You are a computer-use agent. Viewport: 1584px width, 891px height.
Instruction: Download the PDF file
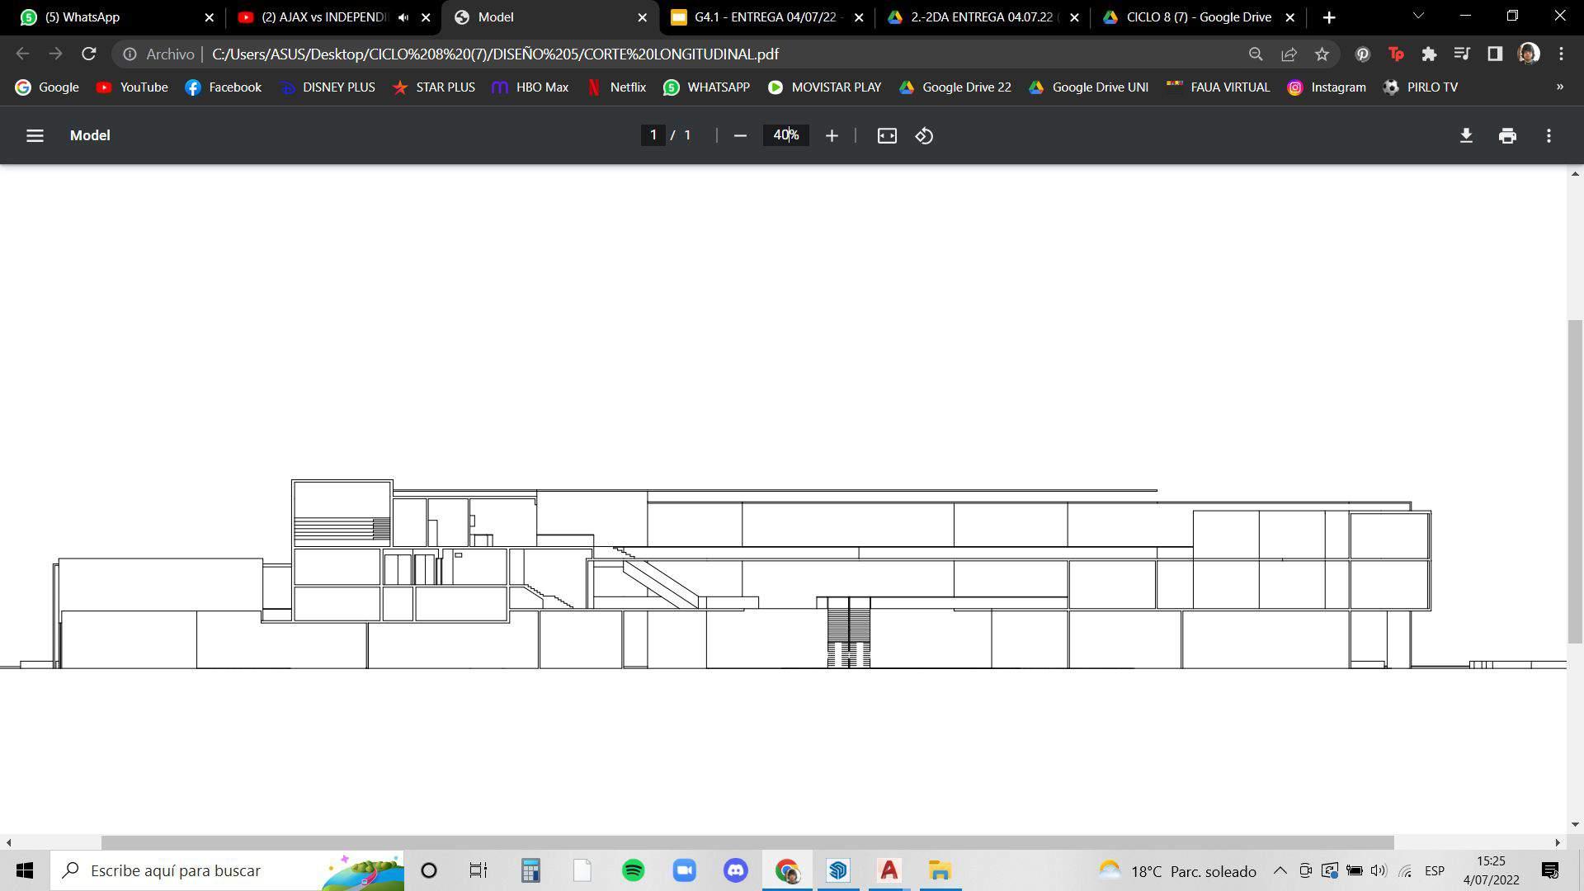[1466, 135]
